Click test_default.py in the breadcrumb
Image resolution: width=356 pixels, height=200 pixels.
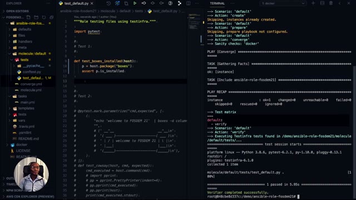point(165,11)
